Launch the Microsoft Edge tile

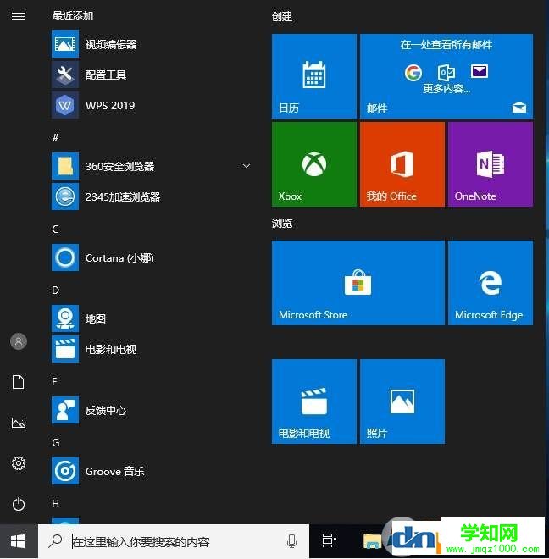[491, 283]
